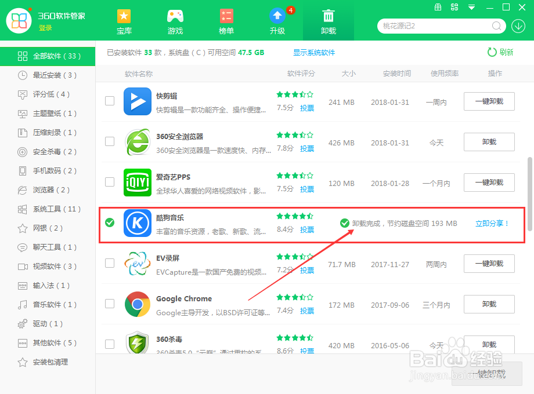Click the skin icon in title bar
This screenshot has height=394, width=534.
[454, 7]
